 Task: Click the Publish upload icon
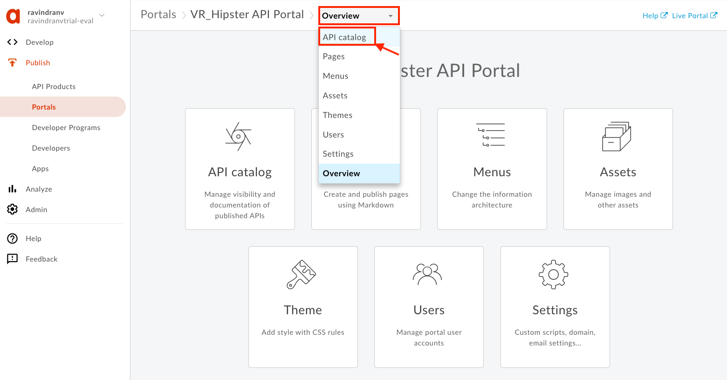[x=13, y=62]
